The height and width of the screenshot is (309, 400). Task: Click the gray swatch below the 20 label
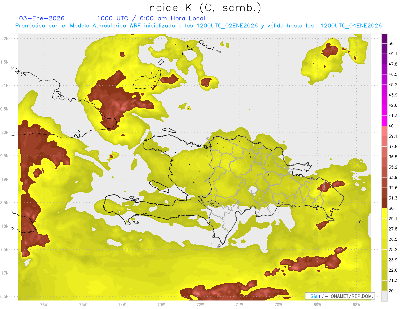[385, 296]
